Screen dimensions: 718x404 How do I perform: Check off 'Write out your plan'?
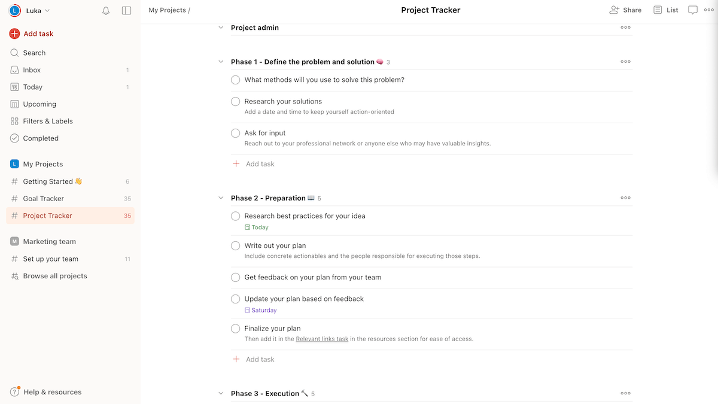pyautogui.click(x=235, y=245)
